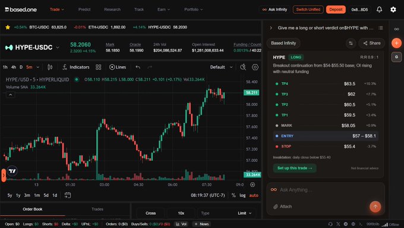
Task: Click the orange side tab arrow
Action: pyautogui.click(x=3, y=176)
